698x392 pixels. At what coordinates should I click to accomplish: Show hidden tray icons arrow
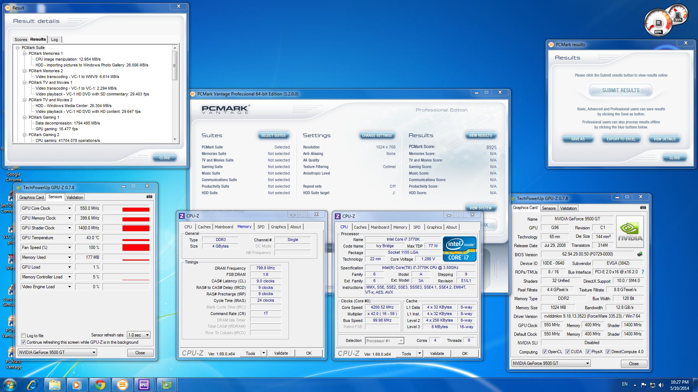(x=635, y=385)
